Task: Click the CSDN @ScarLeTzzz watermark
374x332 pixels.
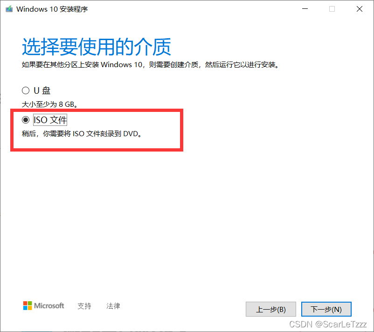Action: [328, 325]
